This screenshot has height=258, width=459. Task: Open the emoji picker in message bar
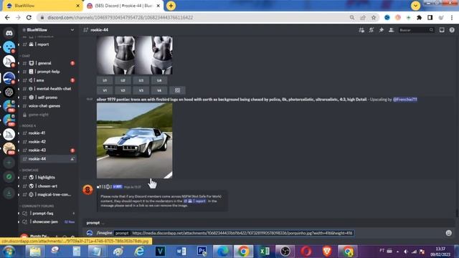448,233
